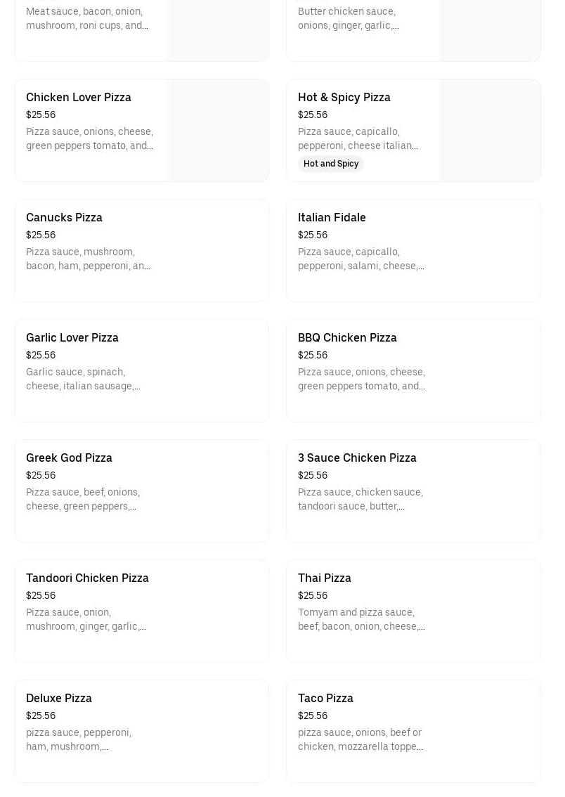The height and width of the screenshot is (797, 565).
Task: Open the Deluxe Pizza item
Action: coord(141,731)
